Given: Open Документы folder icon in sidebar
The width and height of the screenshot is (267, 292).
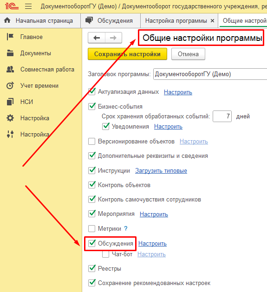Looking at the screenshot, I should click(x=10, y=53).
